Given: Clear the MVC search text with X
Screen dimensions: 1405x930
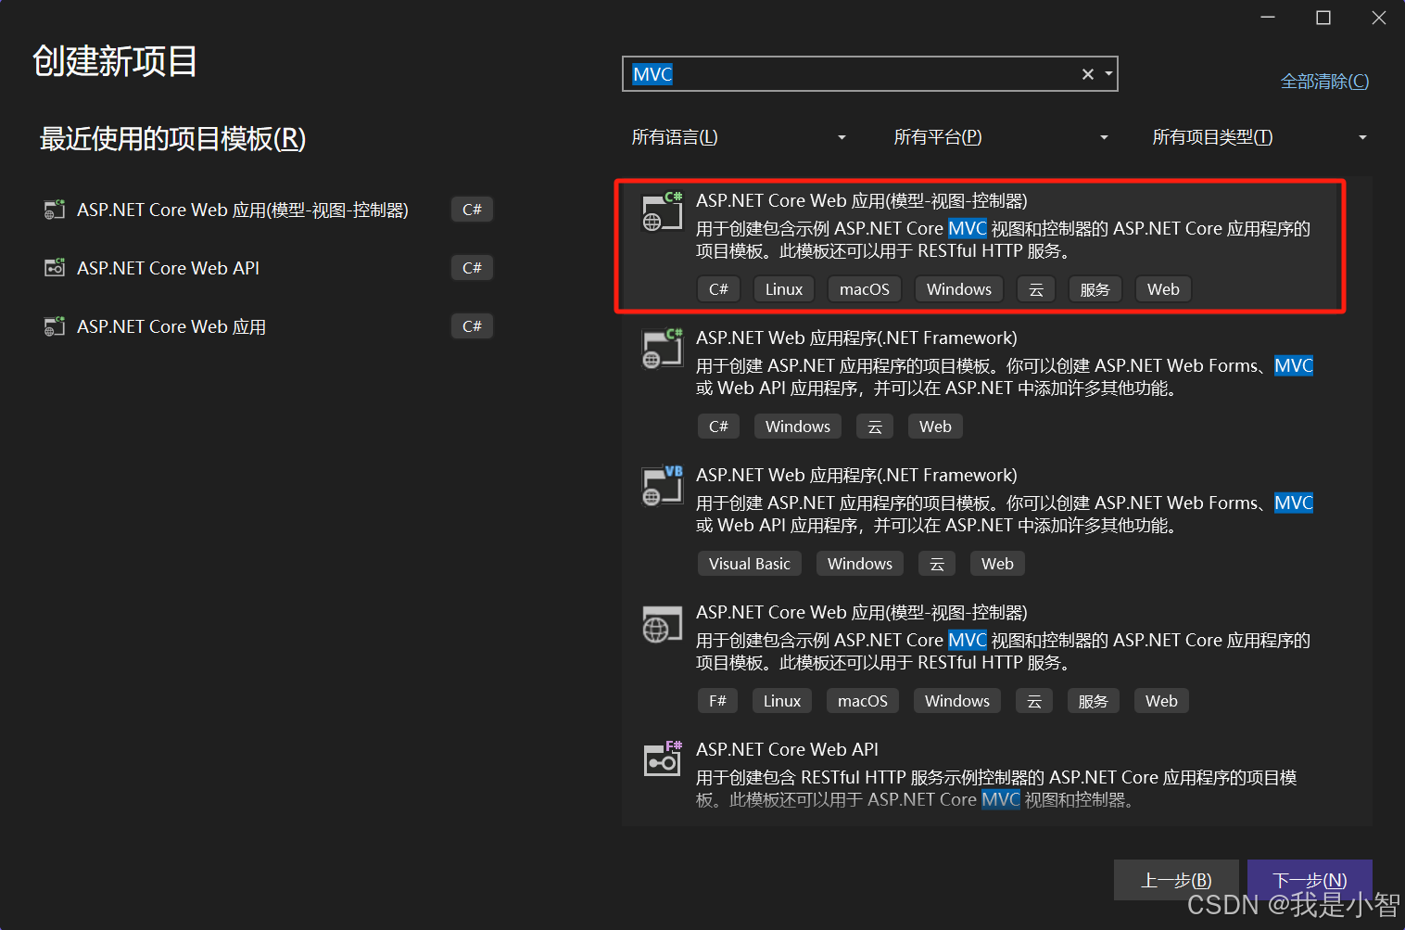Looking at the screenshot, I should pos(1088,74).
